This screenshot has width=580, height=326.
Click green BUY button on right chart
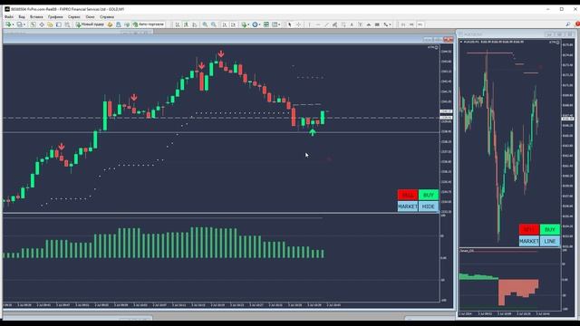tap(550, 229)
